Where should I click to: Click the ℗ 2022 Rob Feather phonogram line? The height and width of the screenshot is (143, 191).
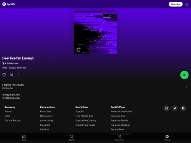coord(11,98)
